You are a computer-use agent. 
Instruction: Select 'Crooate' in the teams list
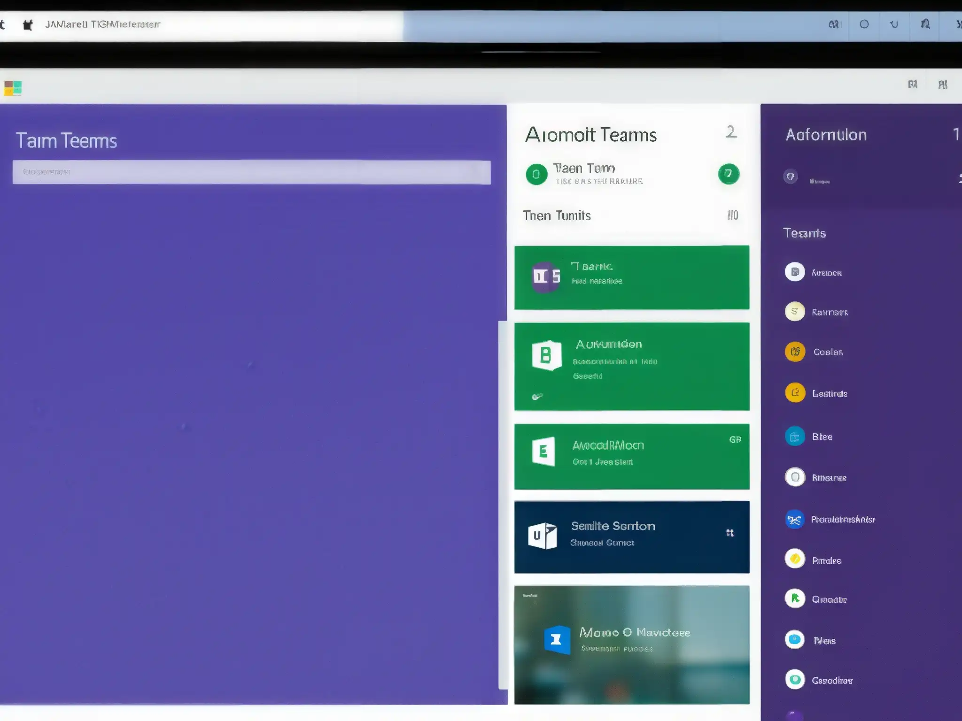(829, 599)
